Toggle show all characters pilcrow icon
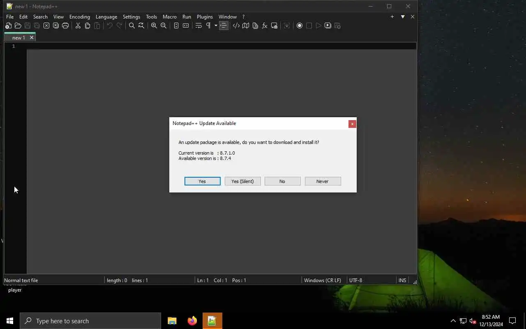 [x=208, y=25]
